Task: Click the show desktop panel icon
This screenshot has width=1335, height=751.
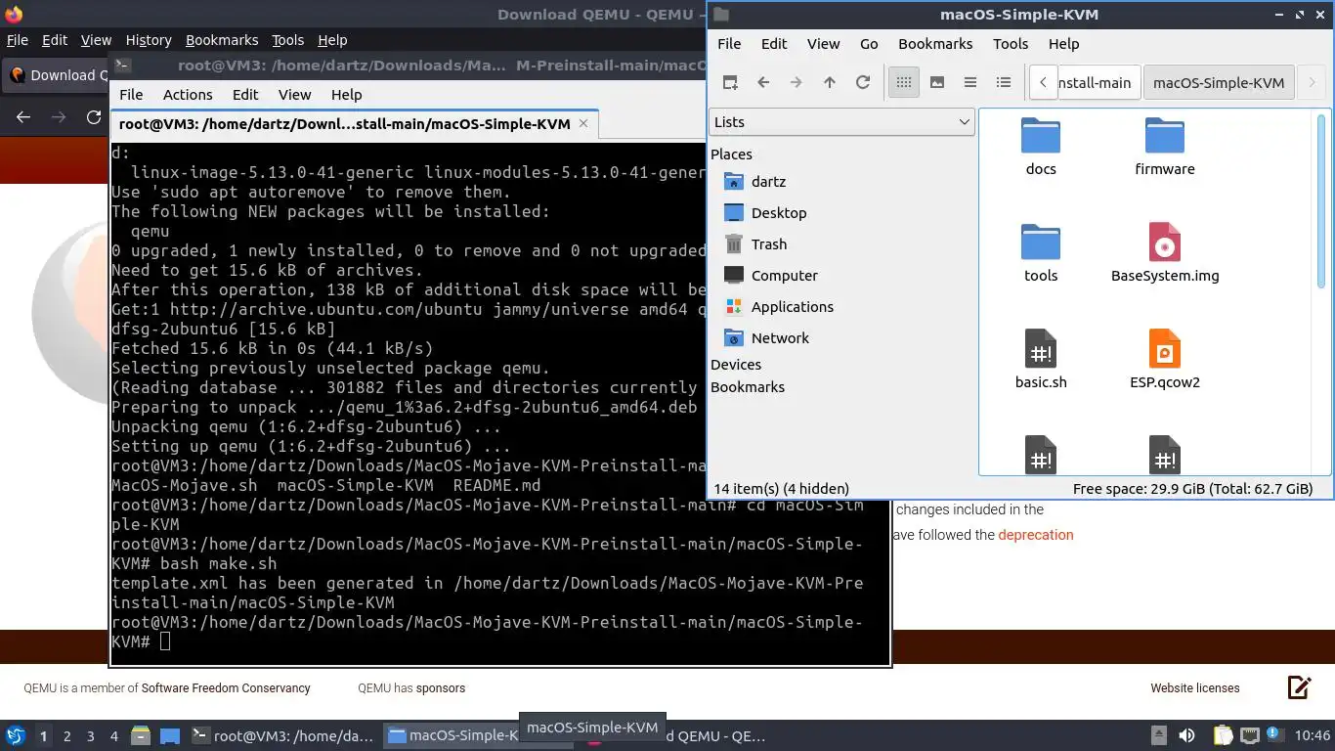Action: coord(170,735)
